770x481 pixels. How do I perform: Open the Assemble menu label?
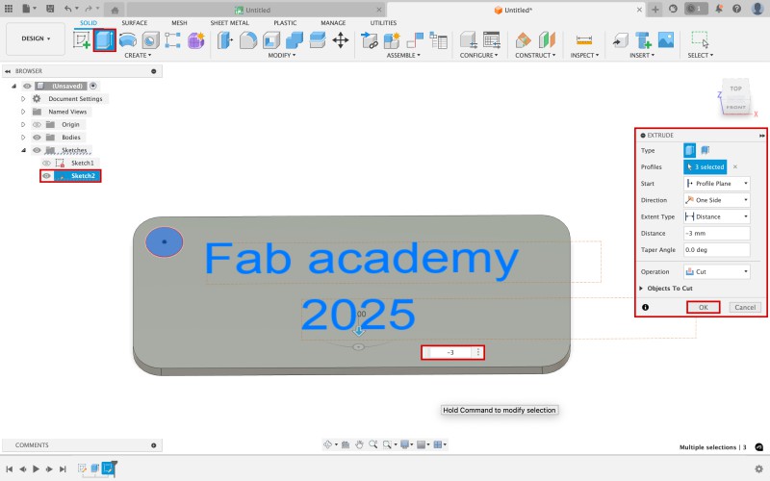click(403, 56)
